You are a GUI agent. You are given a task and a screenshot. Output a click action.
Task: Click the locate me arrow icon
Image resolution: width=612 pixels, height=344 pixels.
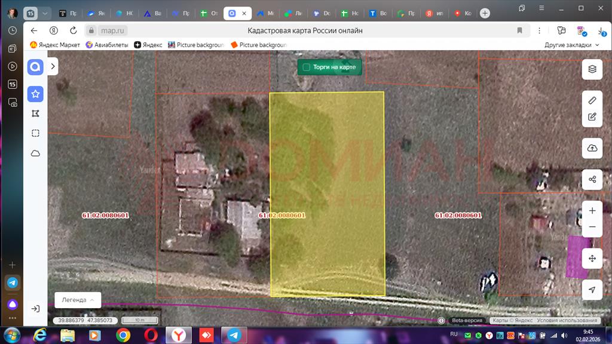592,290
